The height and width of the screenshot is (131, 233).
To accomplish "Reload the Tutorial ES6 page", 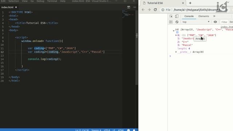I will point(155,10).
